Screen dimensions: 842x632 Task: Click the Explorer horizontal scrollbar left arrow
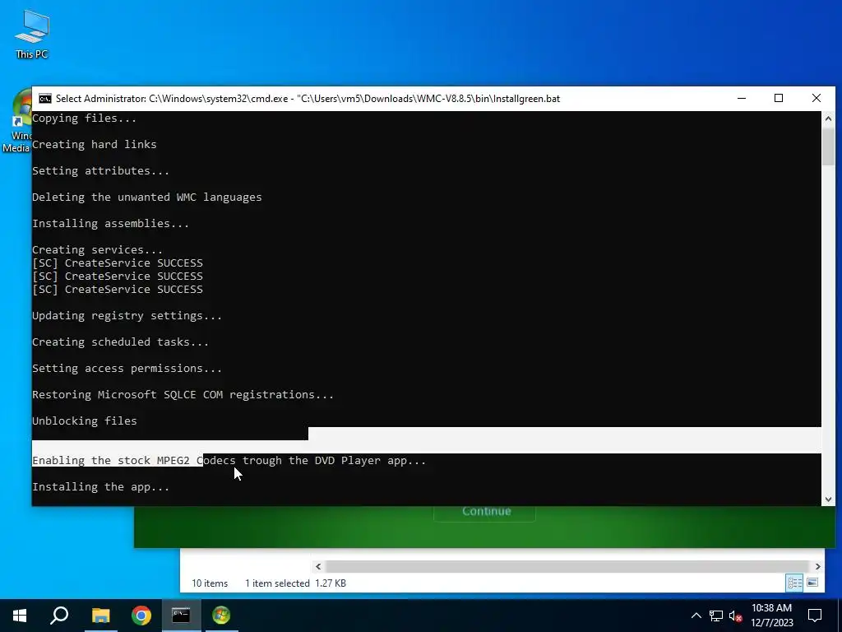click(318, 566)
